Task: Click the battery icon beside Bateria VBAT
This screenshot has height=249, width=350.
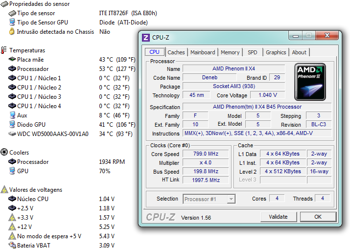Action: pyautogui.click(x=12, y=245)
